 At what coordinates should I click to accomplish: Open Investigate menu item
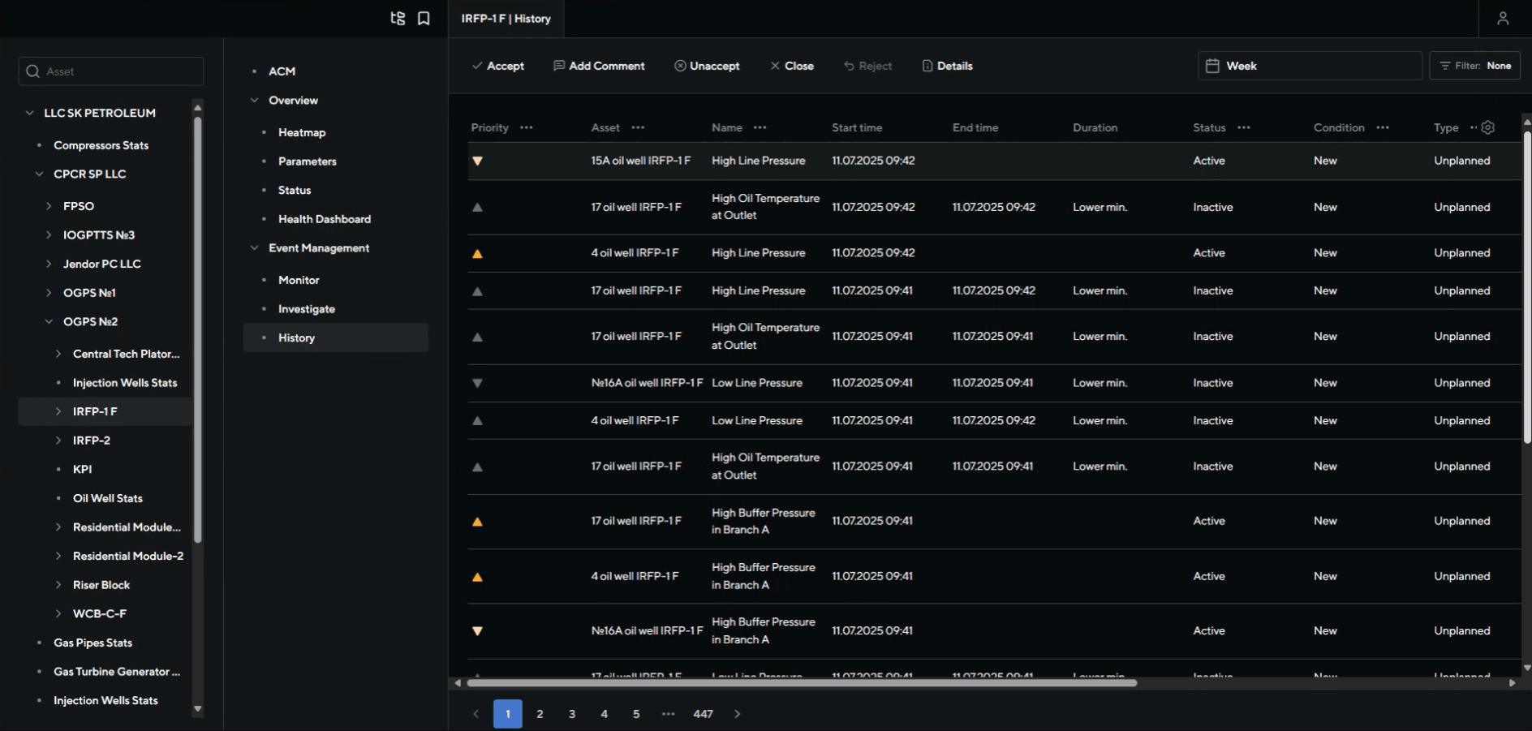(x=307, y=309)
